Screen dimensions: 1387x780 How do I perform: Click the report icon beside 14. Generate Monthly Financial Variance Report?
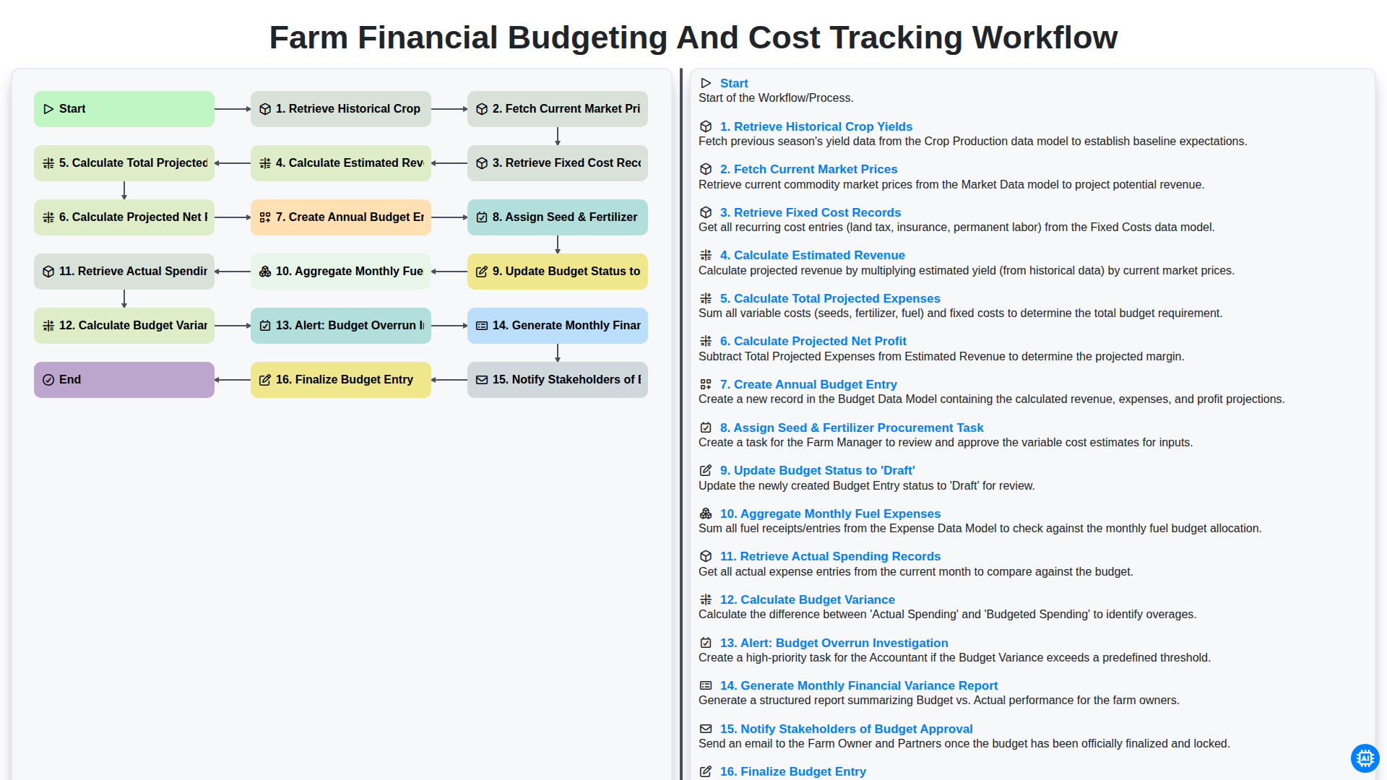(x=706, y=685)
